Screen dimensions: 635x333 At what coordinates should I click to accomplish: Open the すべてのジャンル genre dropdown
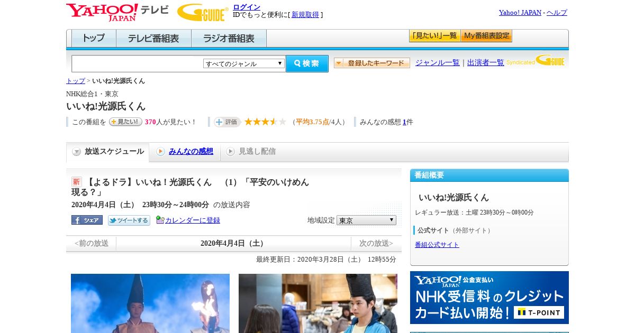[x=244, y=63]
